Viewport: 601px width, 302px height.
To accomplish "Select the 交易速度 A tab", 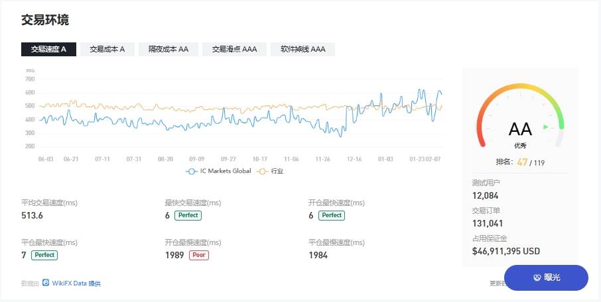I will (48, 50).
